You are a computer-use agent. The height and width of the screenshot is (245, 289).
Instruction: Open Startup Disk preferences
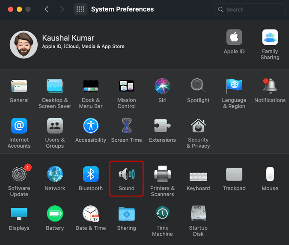(x=198, y=221)
